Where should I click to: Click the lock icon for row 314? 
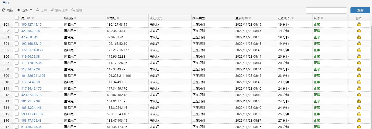[359, 107]
